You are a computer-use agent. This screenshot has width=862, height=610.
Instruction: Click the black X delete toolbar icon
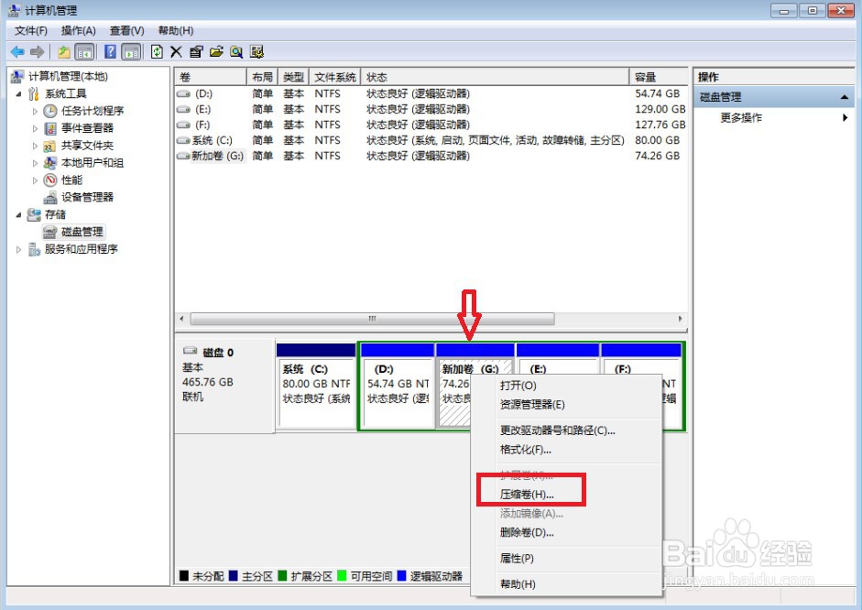[176, 52]
